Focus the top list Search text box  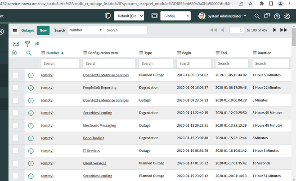pyautogui.click(x=126, y=30)
